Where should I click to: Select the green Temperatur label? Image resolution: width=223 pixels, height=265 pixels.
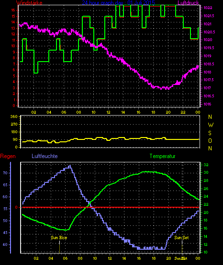[x=162, y=156]
